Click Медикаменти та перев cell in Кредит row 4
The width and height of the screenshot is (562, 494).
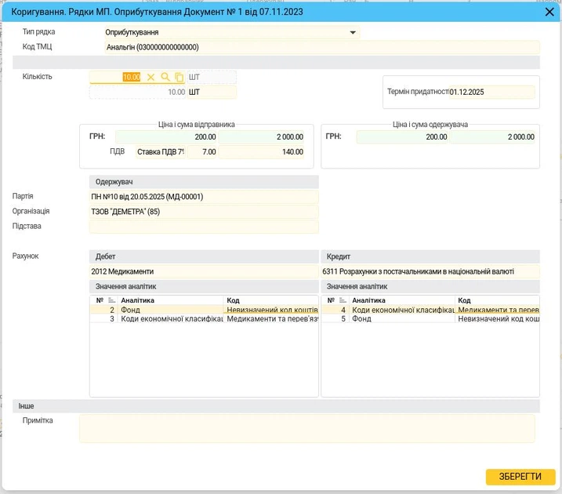click(x=498, y=310)
